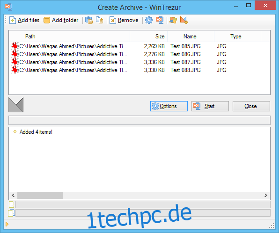The width and height of the screenshot is (279, 233).
Task: Click the log's right scroll arrow
Action: click(265, 195)
